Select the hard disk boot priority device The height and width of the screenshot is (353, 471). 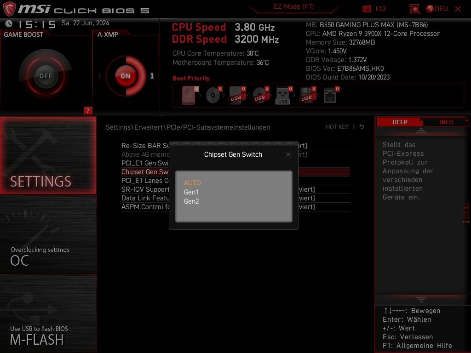point(190,95)
